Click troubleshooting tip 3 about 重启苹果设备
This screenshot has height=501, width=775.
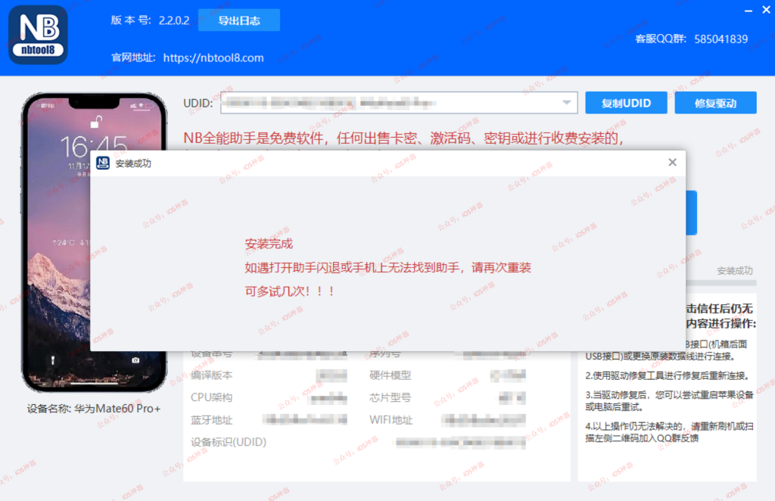tap(669, 400)
